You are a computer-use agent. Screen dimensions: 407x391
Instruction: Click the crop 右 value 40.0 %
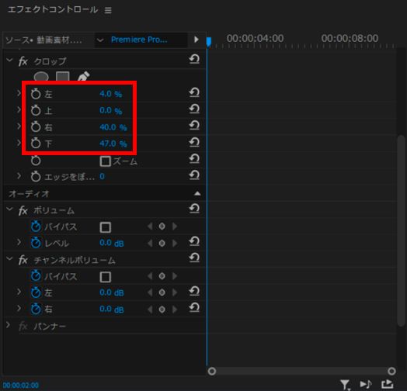coord(113,127)
